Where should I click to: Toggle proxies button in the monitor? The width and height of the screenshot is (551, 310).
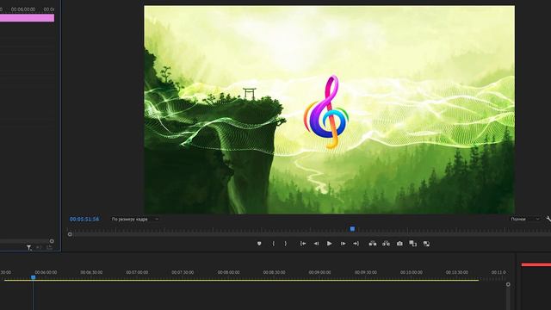click(x=426, y=244)
